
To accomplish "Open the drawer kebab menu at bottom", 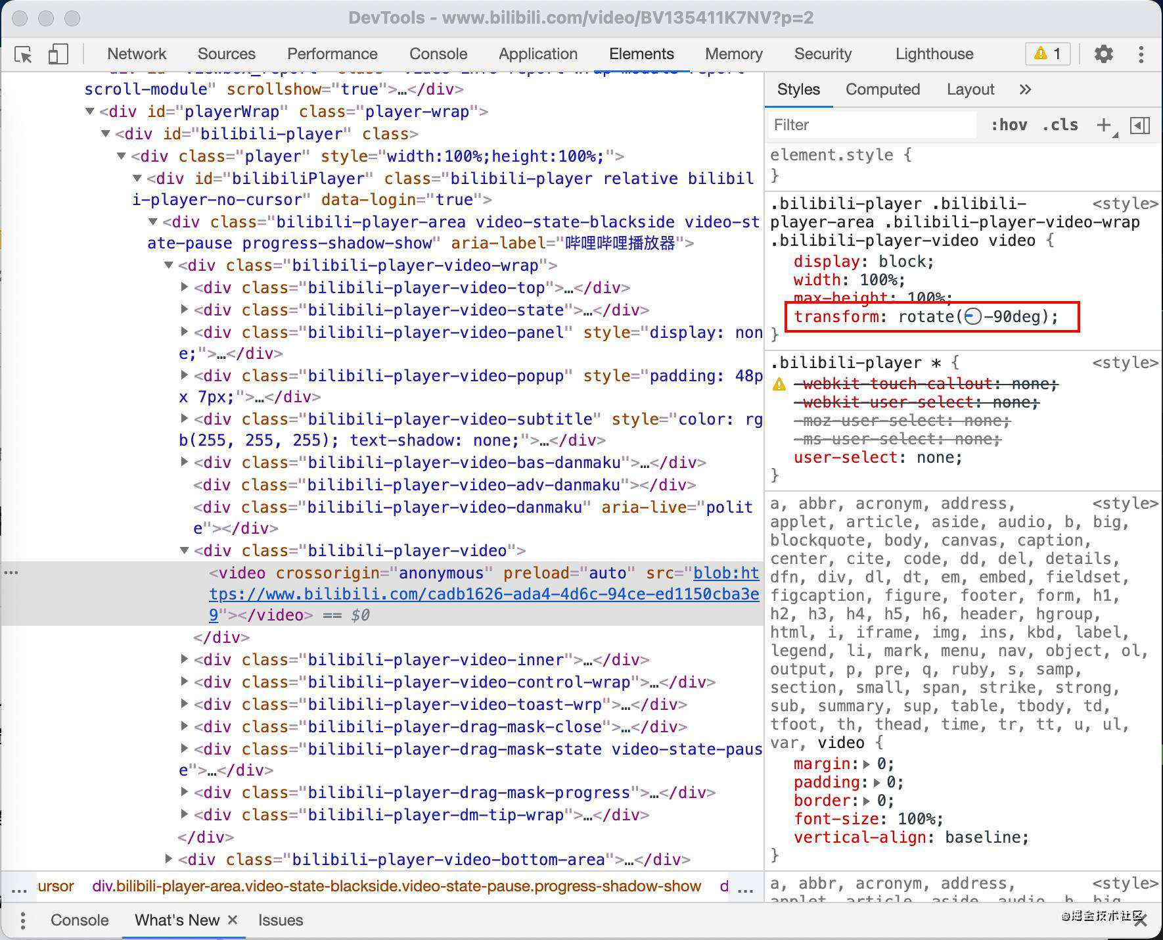I will pyautogui.click(x=23, y=920).
